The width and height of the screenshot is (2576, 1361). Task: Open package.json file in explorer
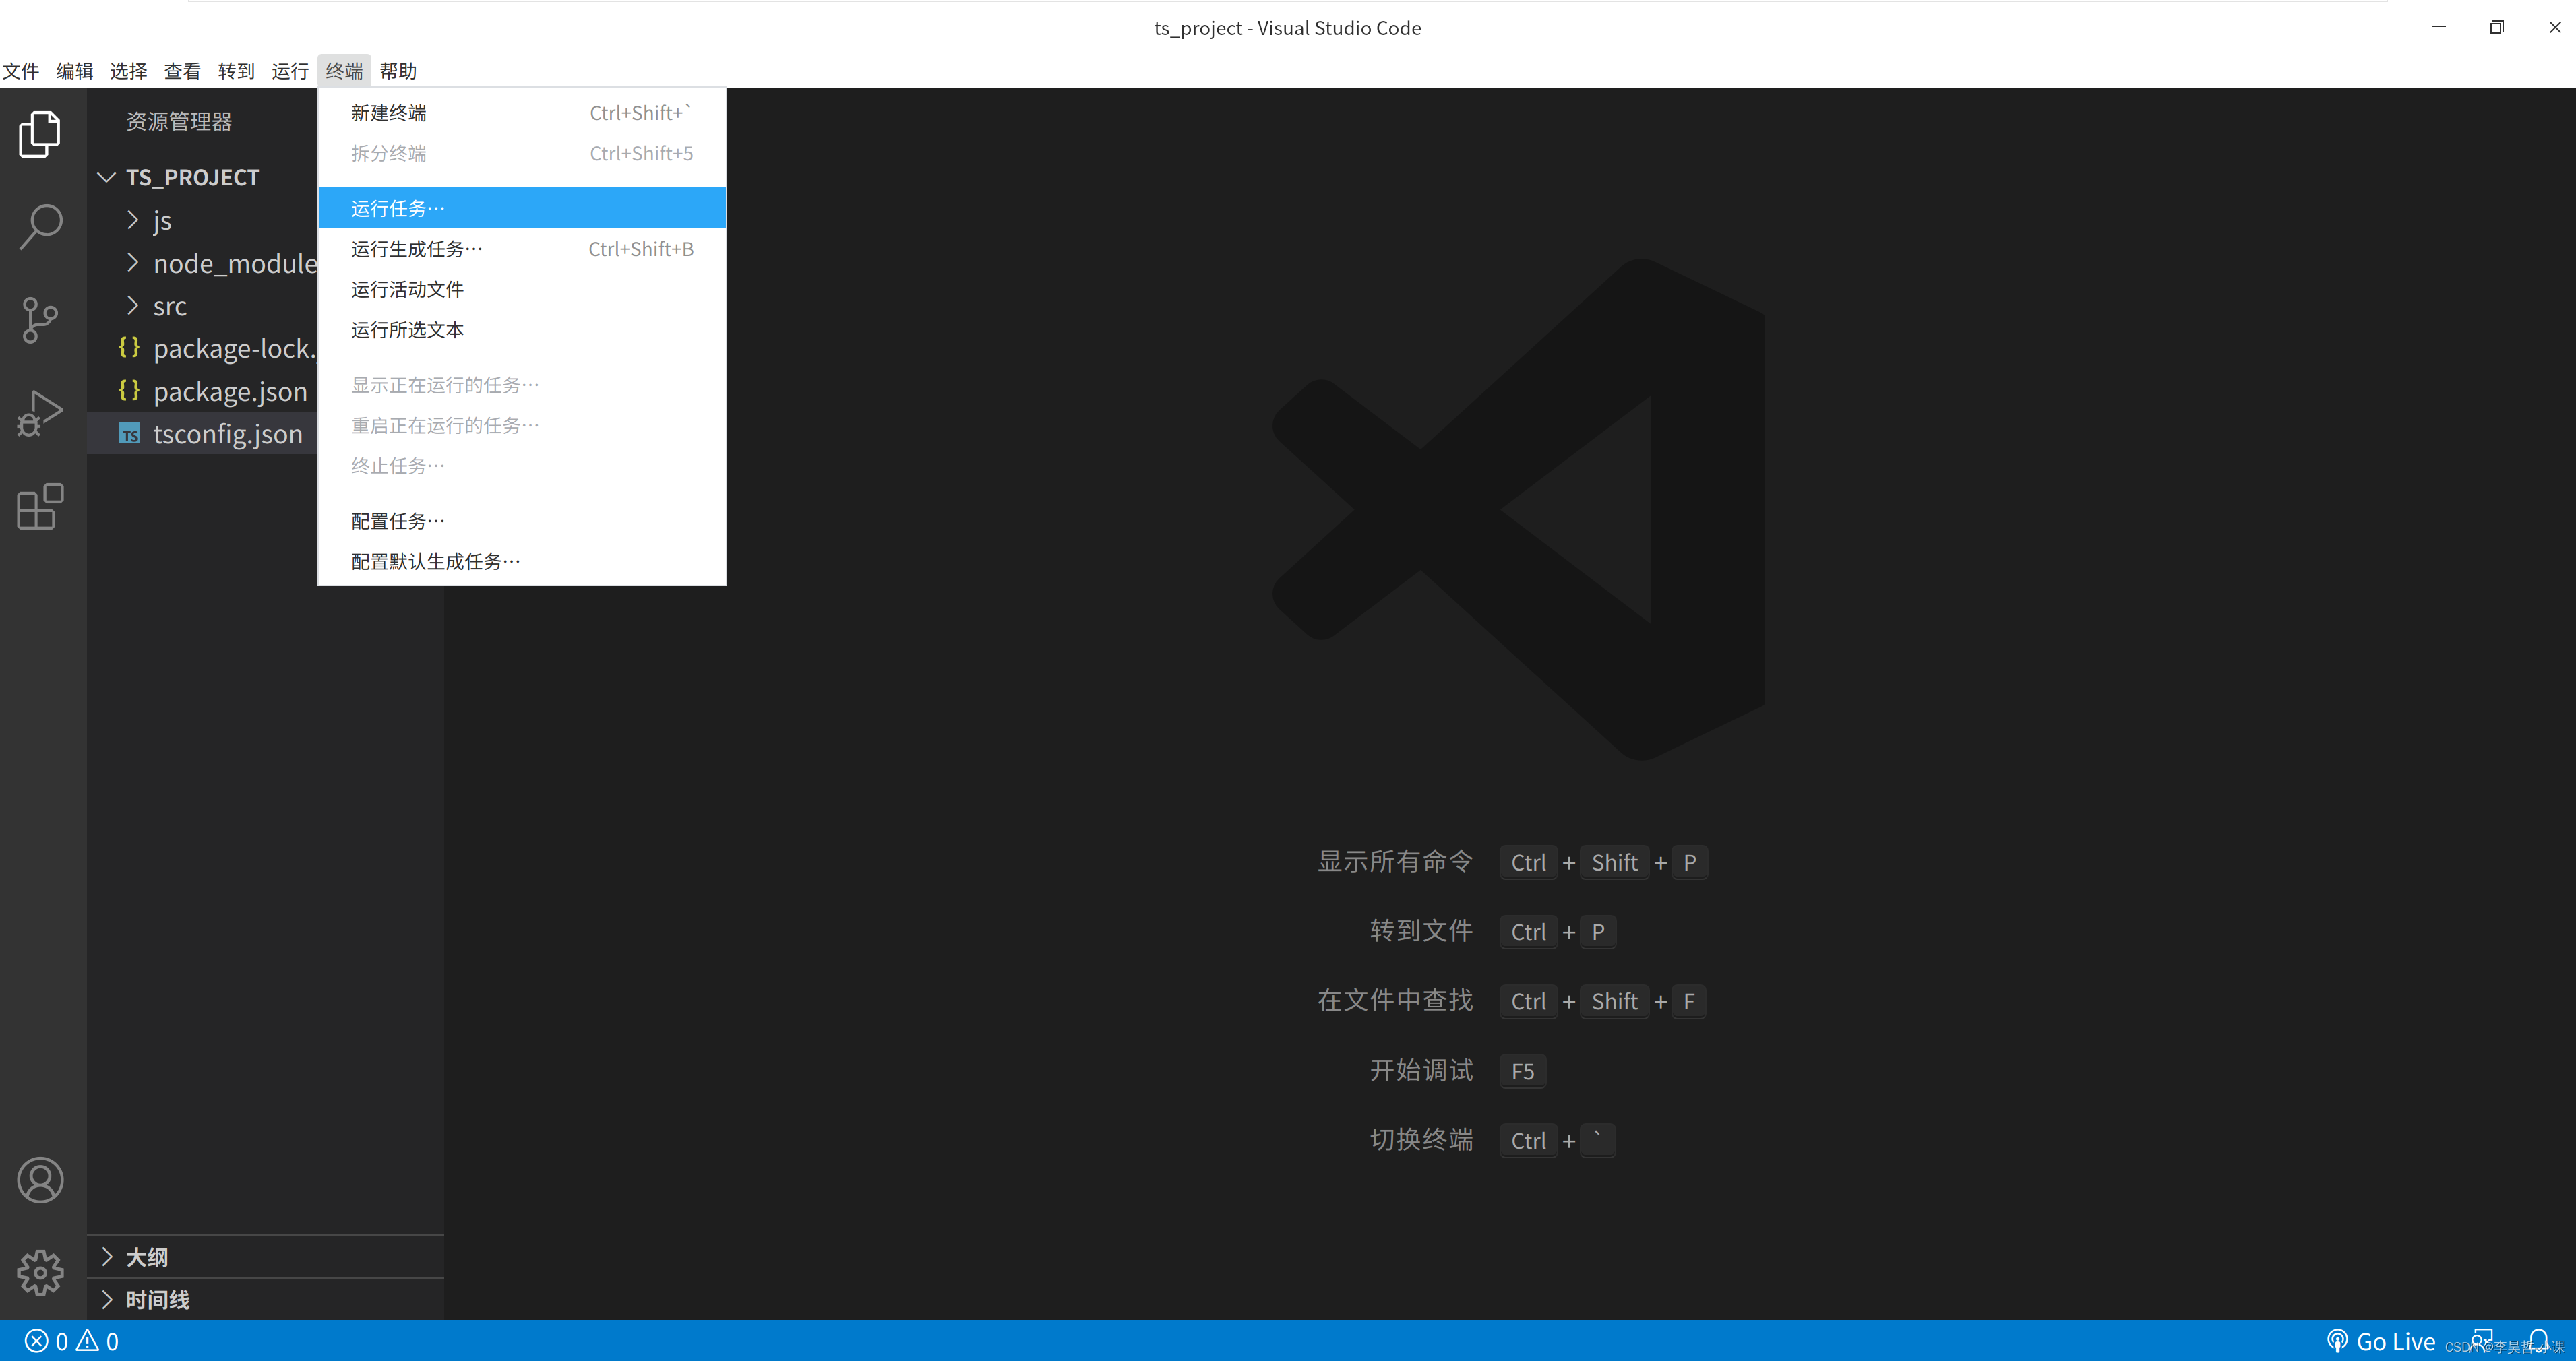[x=203, y=391]
